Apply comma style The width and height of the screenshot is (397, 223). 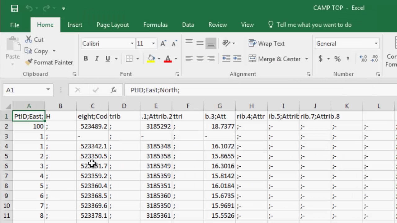[x=348, y=59]
